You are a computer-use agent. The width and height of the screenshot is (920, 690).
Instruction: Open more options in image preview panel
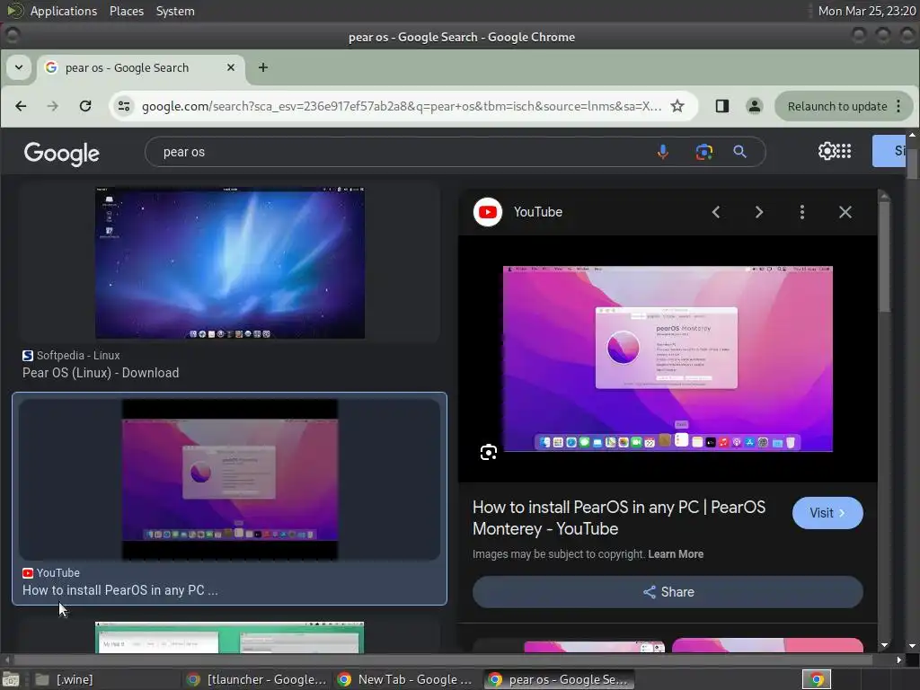click(x=802, y=212)
